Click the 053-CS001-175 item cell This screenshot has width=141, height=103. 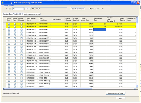pyautogui.click(x=32, y=44)
